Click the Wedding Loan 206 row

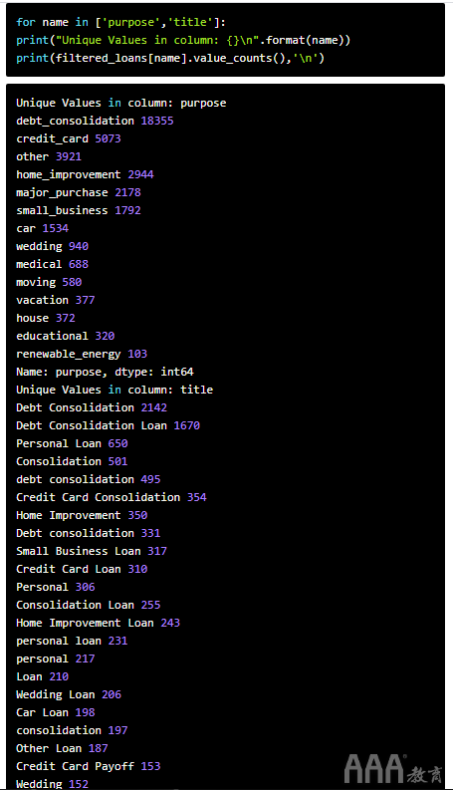click(x=69, y=694)
